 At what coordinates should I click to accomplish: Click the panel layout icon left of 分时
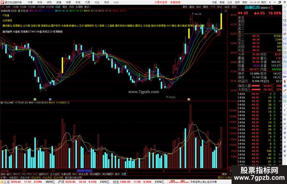pos(2,7)
